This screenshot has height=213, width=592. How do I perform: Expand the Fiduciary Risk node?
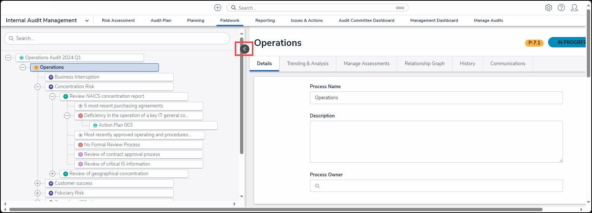[x=38, y=193]
